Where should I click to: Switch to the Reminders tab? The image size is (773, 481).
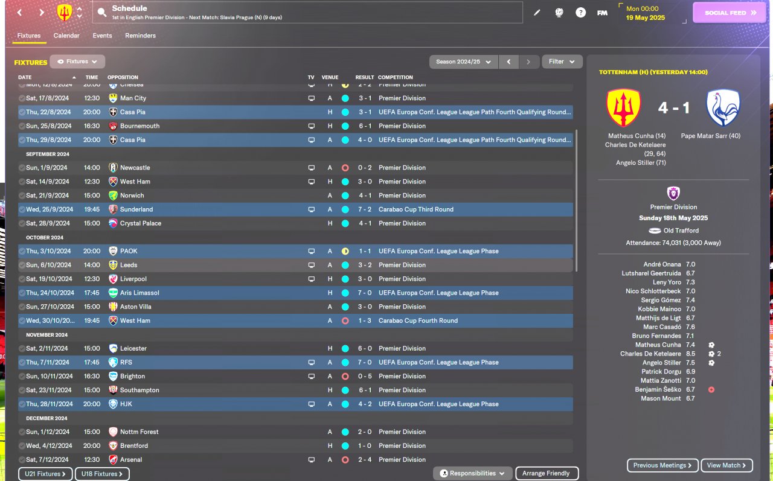pyautogui.click(x=140, y=36)
